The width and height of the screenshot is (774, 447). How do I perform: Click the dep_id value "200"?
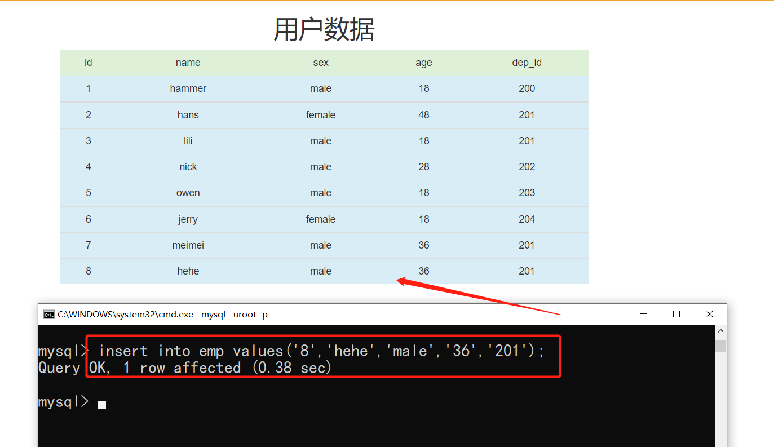527,88
